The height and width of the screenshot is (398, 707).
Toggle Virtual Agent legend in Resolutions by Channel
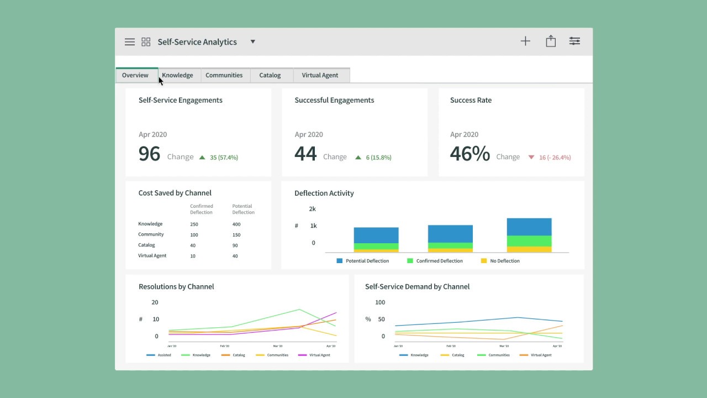(314, 355)
